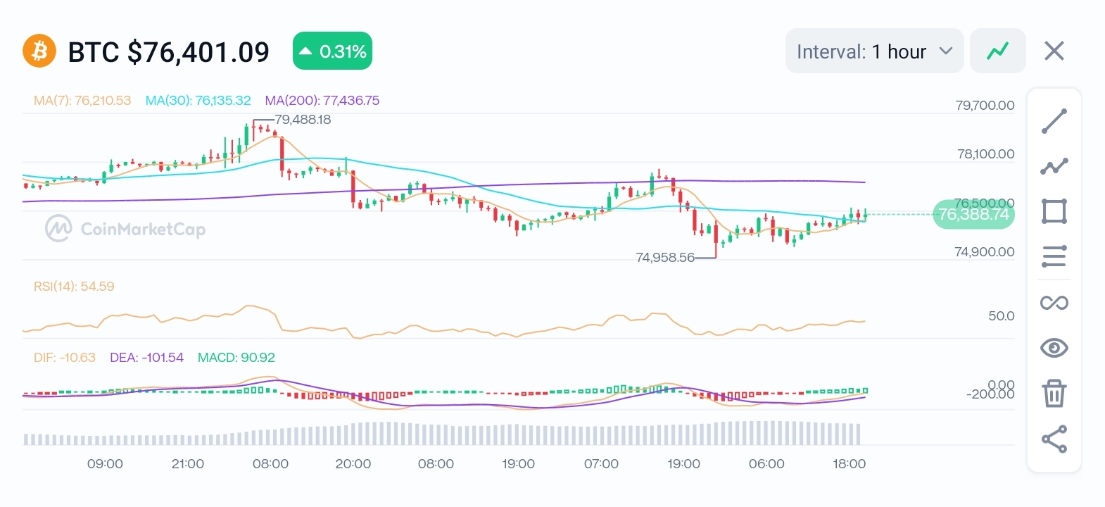
Task: Select the polyline path drawing tool
Action: click(1054, 166)
